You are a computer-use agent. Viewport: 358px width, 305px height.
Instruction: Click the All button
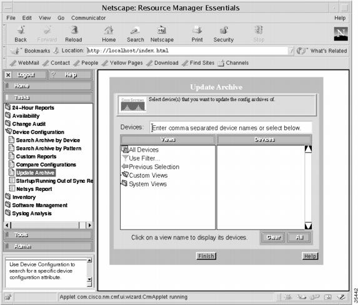(299, 238)
